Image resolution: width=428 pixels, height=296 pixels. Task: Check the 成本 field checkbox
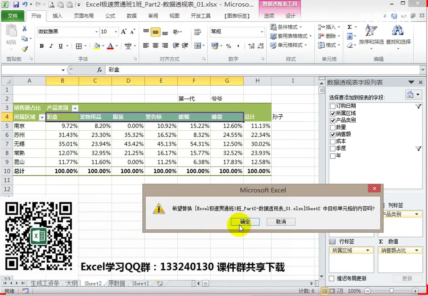(x=333, y=141)
